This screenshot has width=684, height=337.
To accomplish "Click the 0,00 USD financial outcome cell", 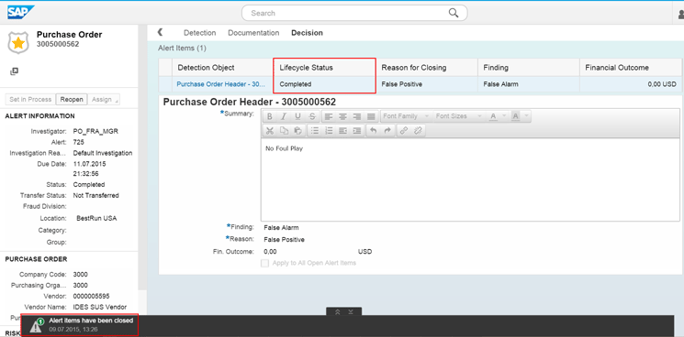I will coord(631,84).
